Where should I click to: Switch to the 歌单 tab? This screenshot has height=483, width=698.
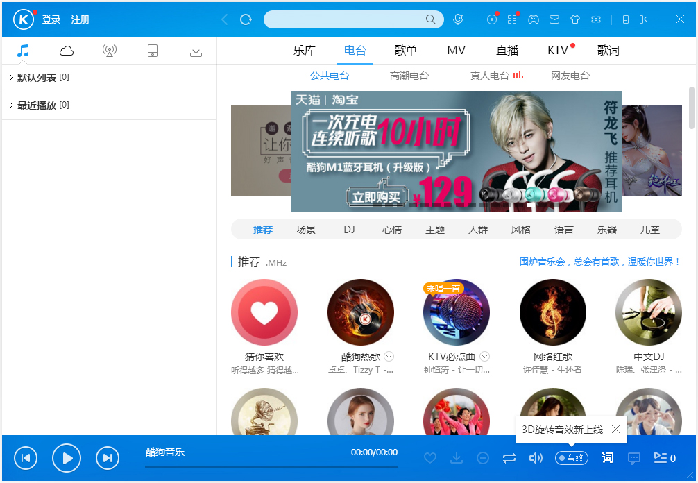click(405, 50)
